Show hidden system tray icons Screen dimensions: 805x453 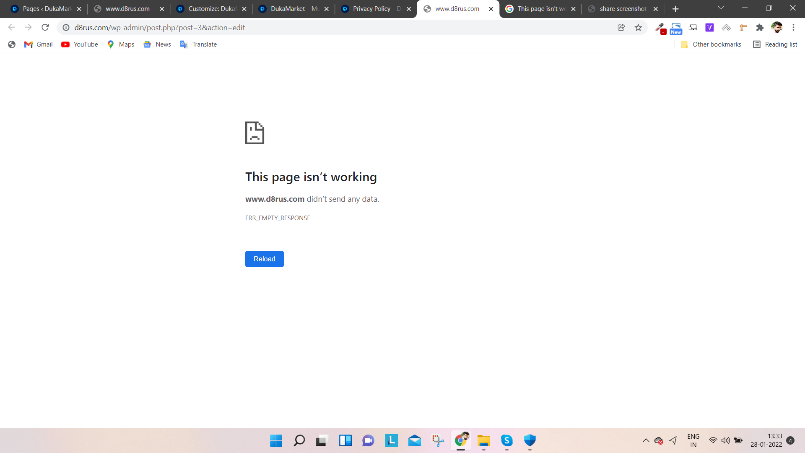pos(646,440)
